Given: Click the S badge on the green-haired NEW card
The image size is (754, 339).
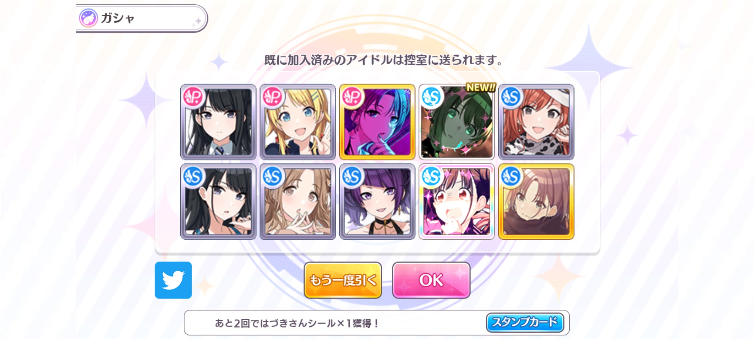Looking at the screenshot, I should 431,97.
